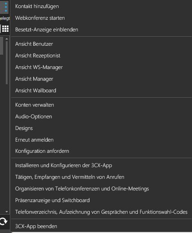This screenshot has height=233, width=192.
Task: Click the circular refresh arrow icon
Action: [x=4, y=221]
